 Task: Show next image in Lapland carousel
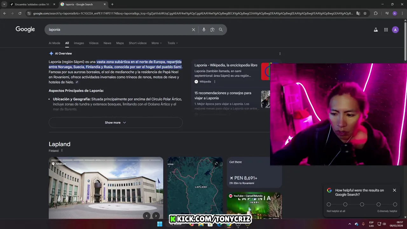pos(156,216)
